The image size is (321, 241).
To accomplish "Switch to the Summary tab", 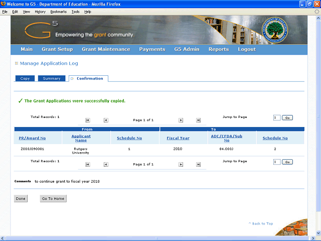I will [52, 78].
